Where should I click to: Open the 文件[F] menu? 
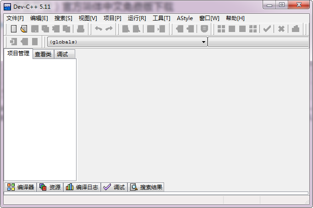coord(15,18)
